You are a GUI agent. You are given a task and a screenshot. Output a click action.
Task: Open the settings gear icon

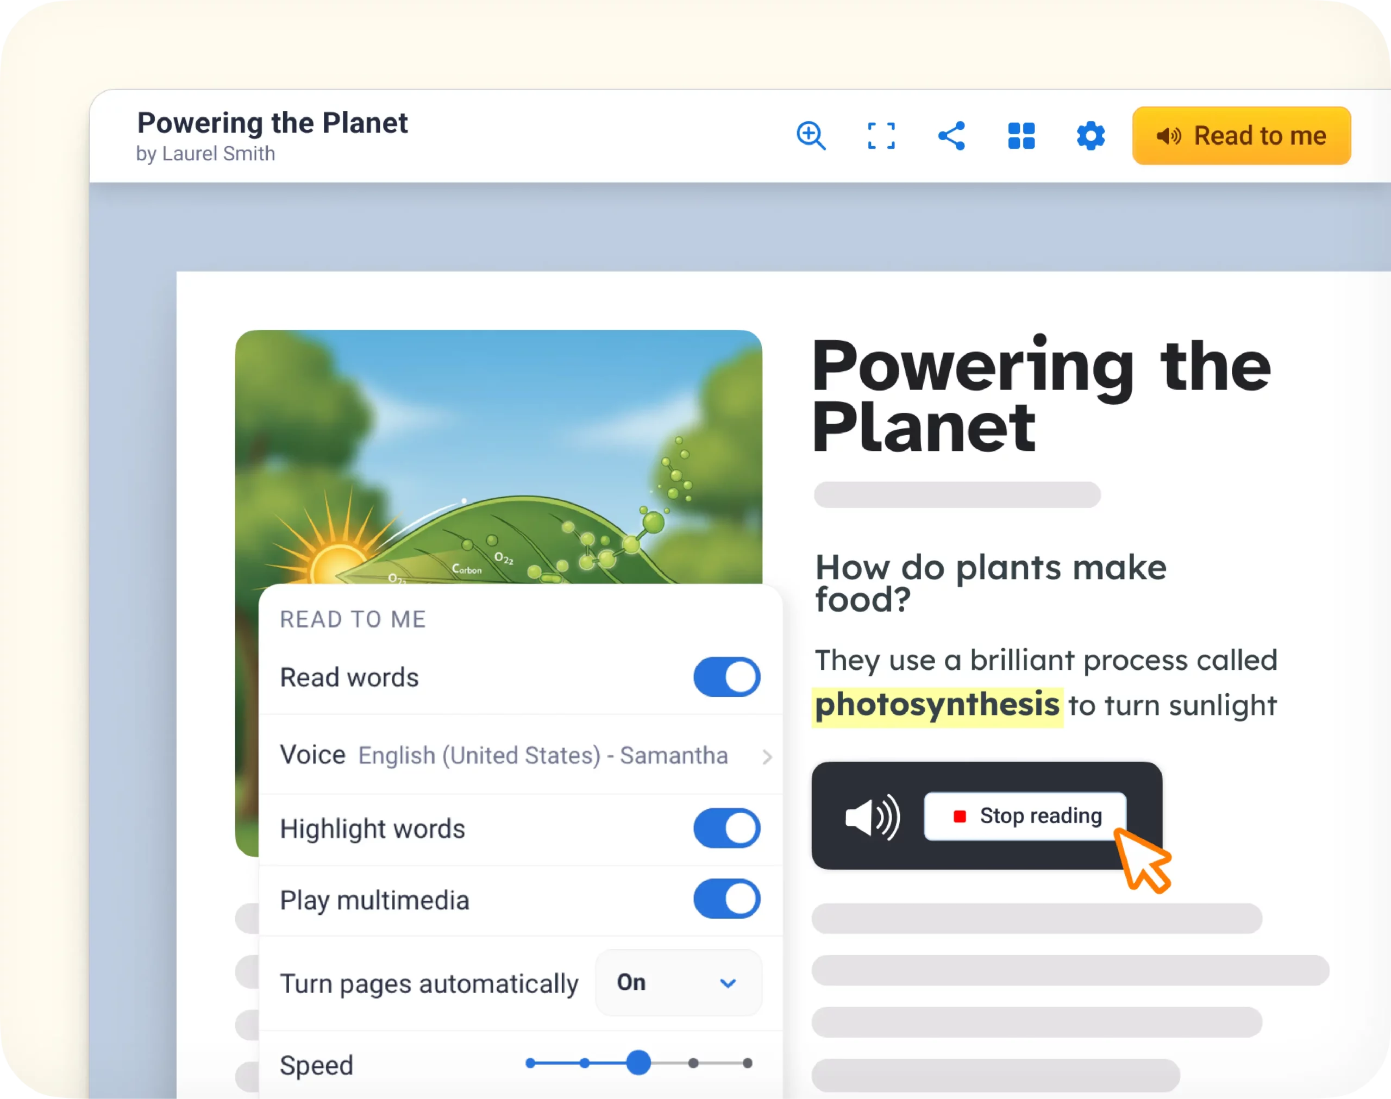coord(1091,136)
